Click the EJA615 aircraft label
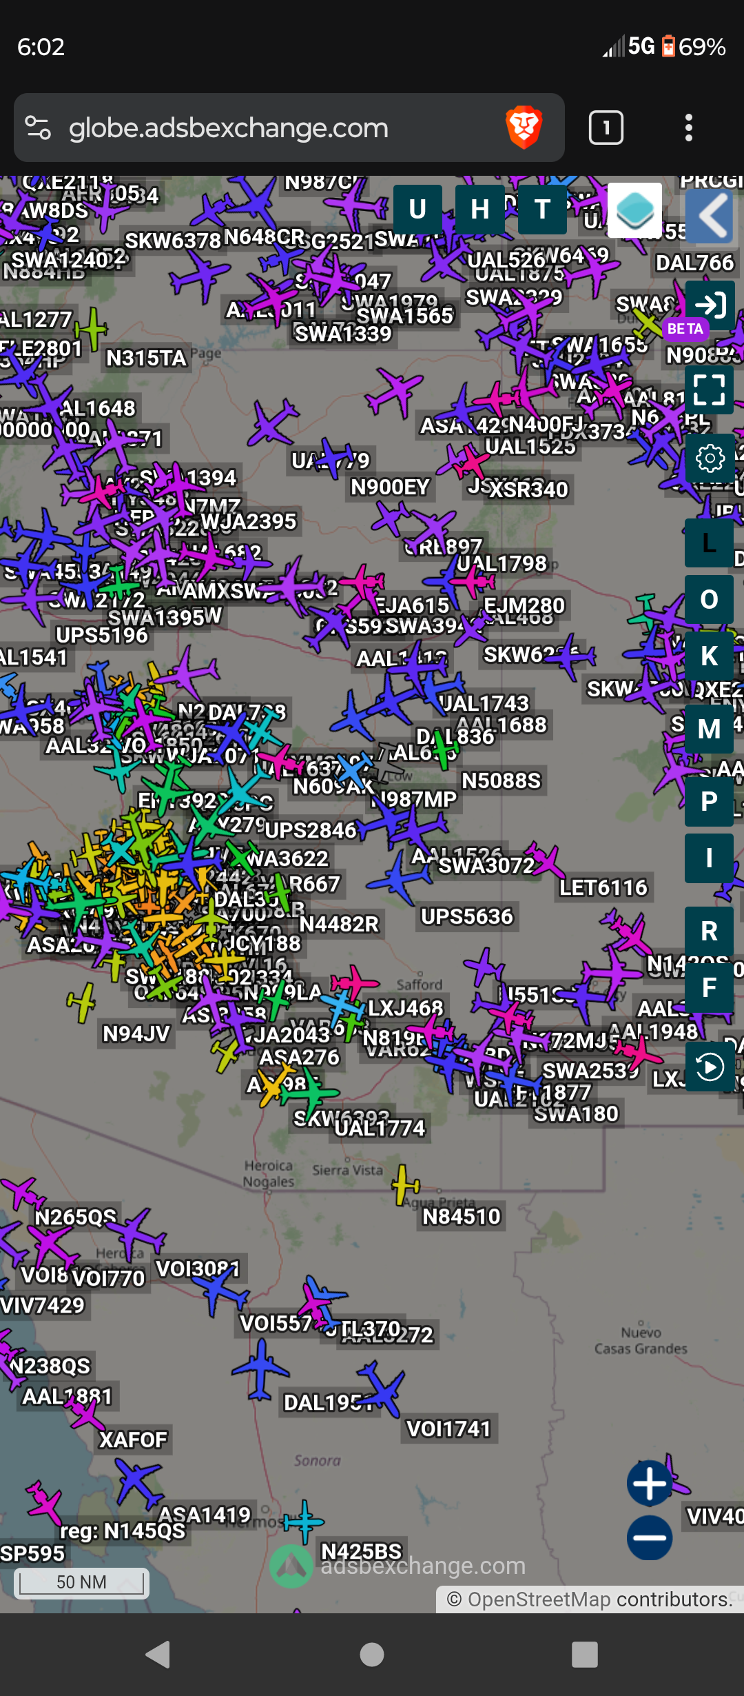Image resolution: width=744 pixels, height=1696 pixels. [x=413, y=605]
